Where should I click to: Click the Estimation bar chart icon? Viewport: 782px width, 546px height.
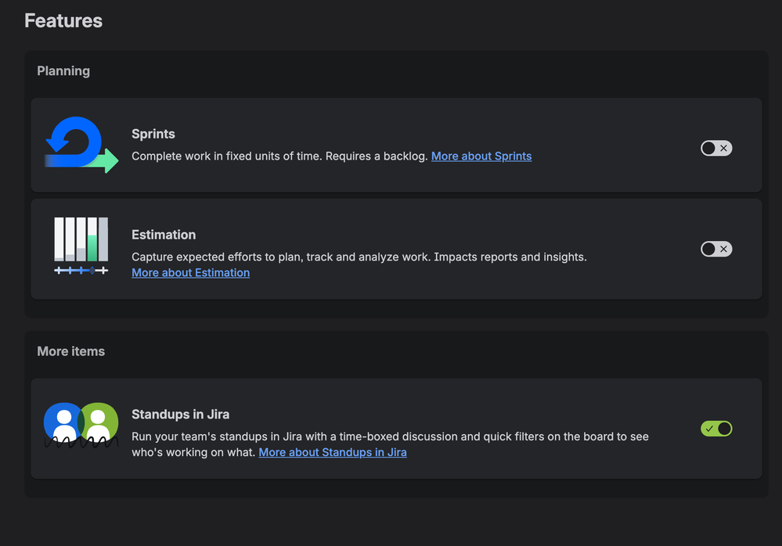pyautogui.click(x=81, y=246)
